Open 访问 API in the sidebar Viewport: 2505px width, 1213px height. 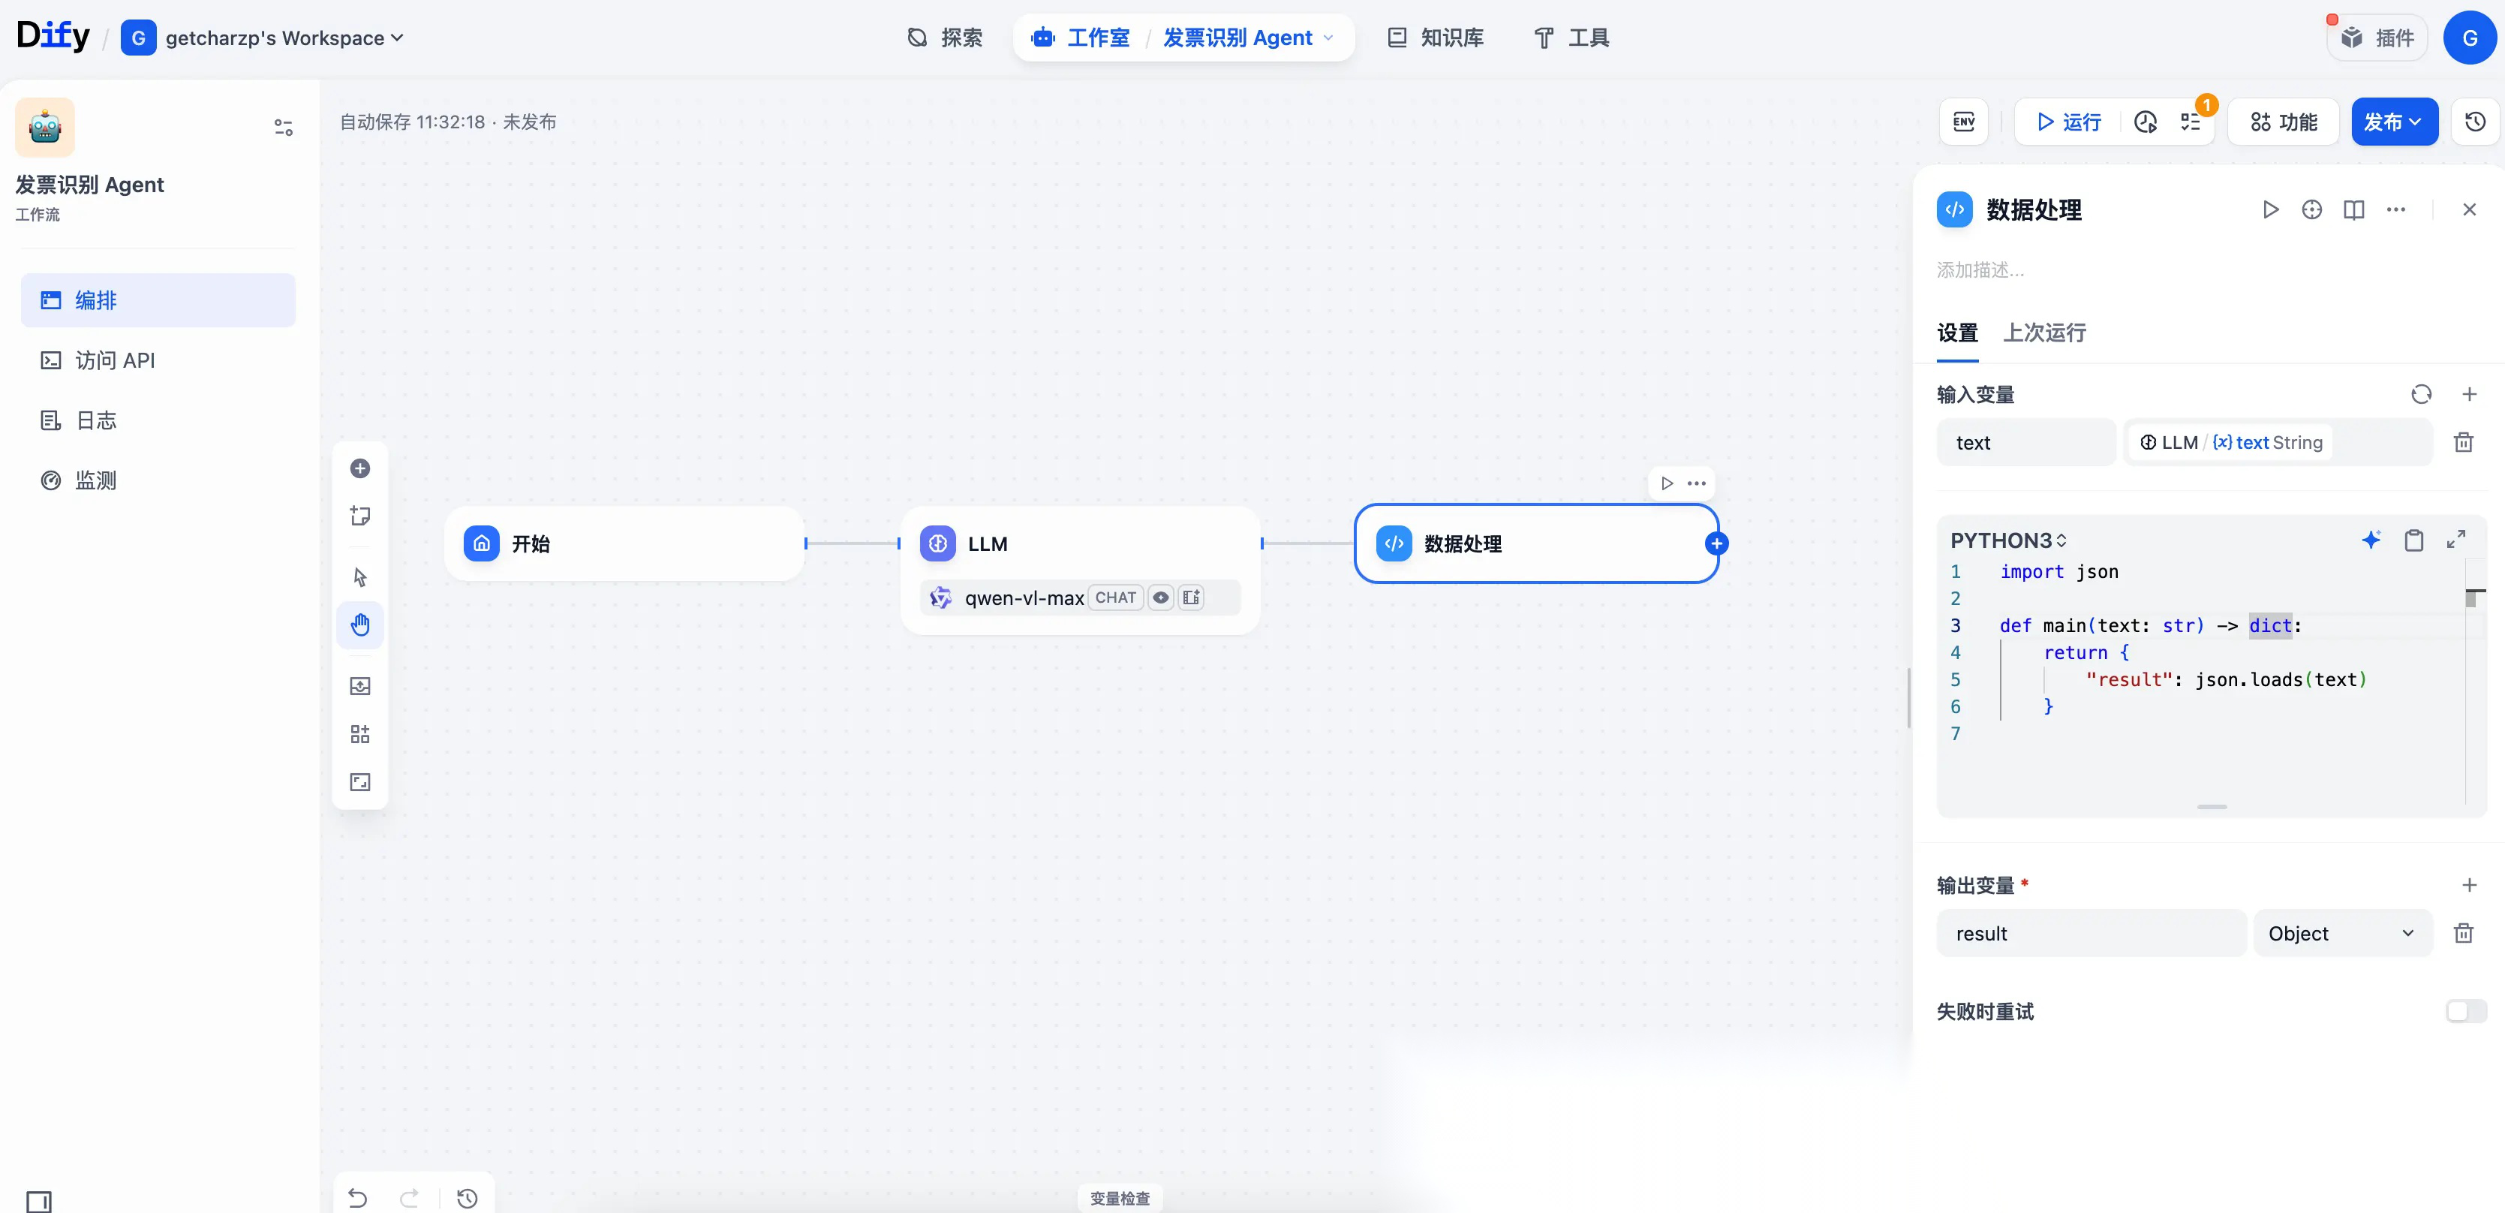[115, 361]
